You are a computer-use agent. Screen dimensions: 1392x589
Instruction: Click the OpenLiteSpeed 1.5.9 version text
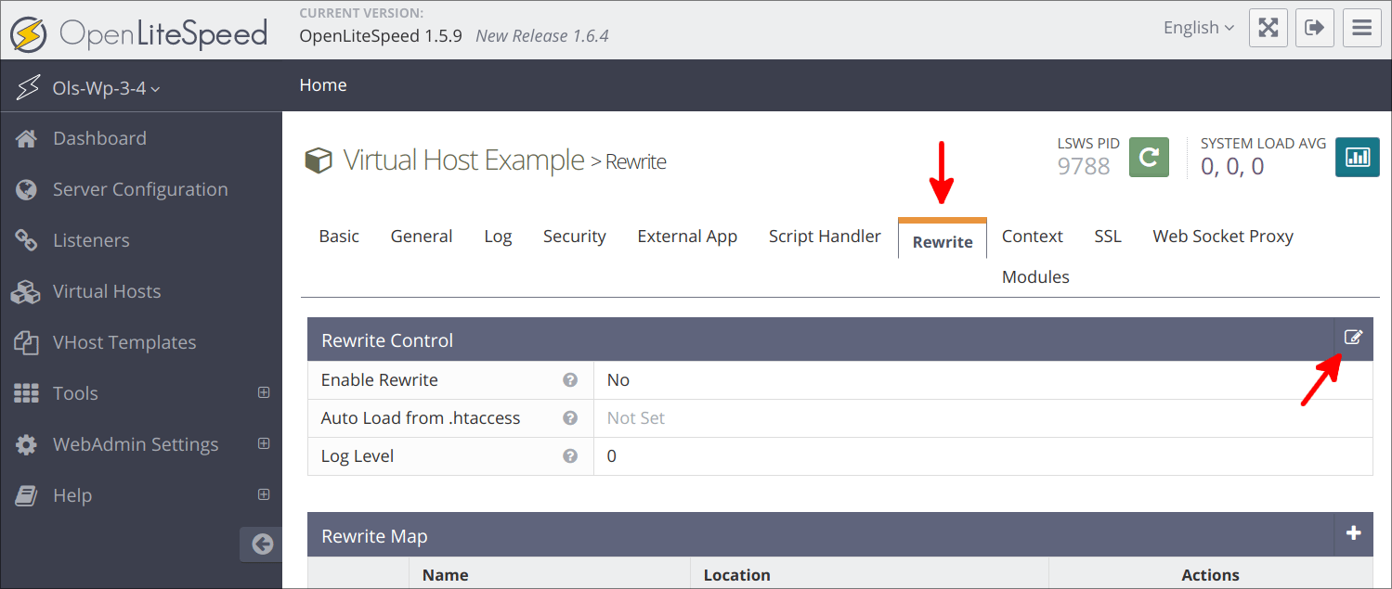tap(381, 36)
